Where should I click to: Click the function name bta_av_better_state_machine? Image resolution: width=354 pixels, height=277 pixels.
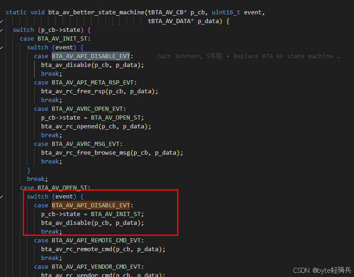tap(97, 12)
